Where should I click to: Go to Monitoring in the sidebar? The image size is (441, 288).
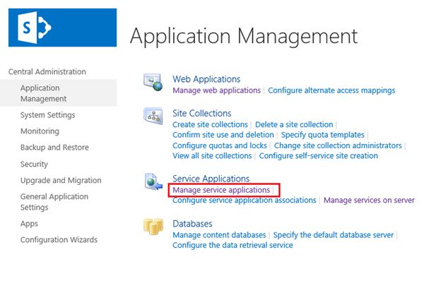pyautogui.click(x=40, y=131)
